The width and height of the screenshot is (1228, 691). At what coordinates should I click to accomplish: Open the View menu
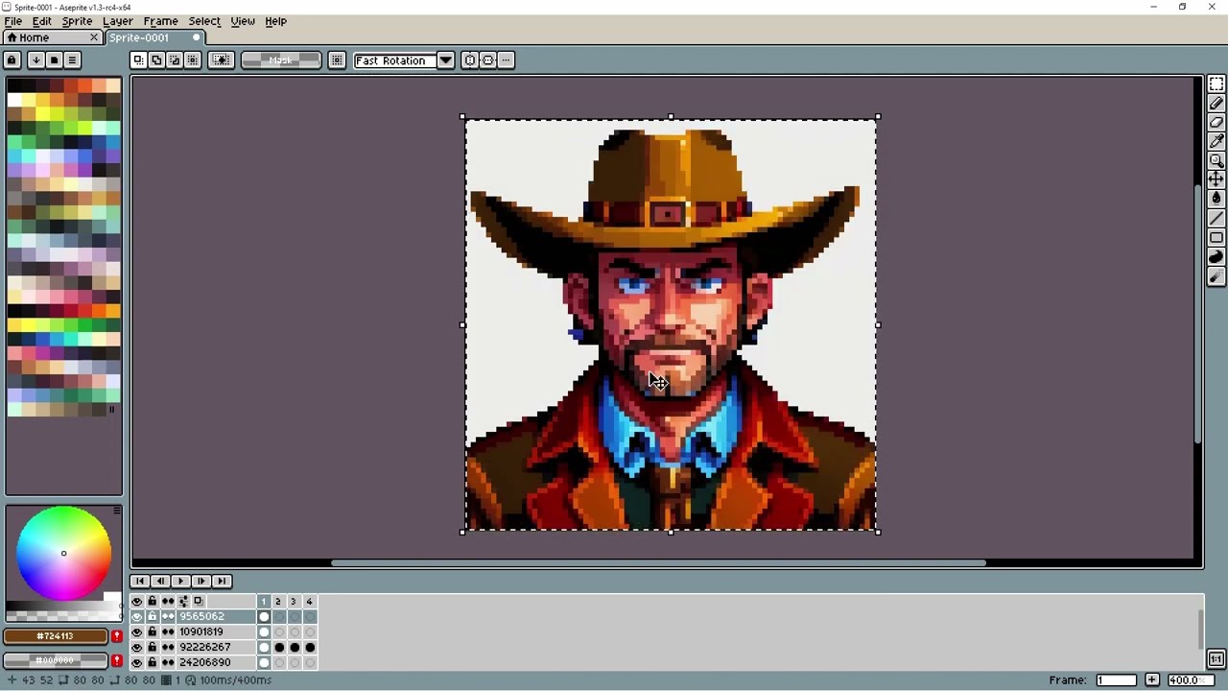click(243, 21)
